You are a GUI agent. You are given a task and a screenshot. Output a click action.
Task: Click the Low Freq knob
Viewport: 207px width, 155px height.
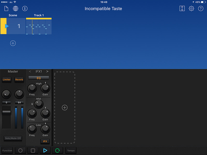click(x=32, y=129)
